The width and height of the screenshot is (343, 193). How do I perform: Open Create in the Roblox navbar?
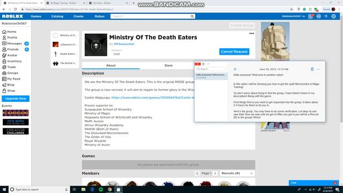click(78, 17)
